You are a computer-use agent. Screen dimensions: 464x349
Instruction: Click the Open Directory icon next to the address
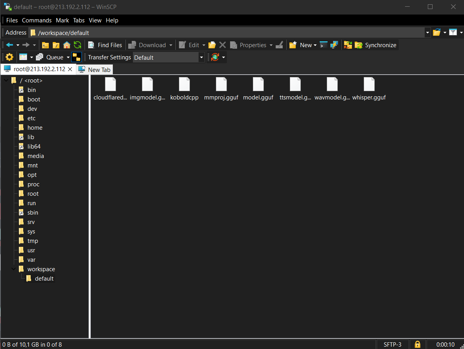[x=436, y=33]
